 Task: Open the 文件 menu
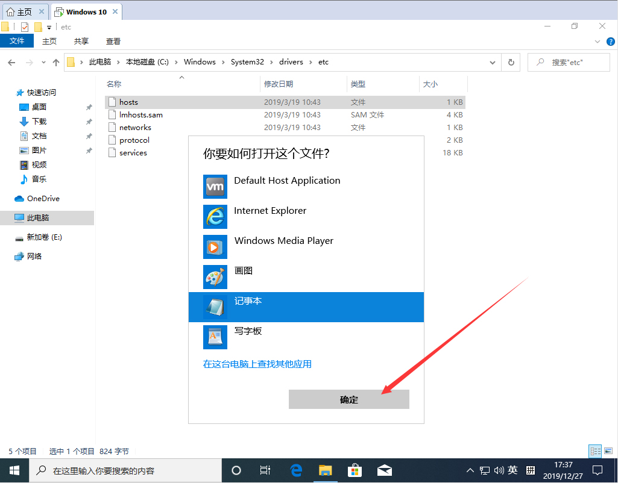pyautogui.click(x=17, y=40)
